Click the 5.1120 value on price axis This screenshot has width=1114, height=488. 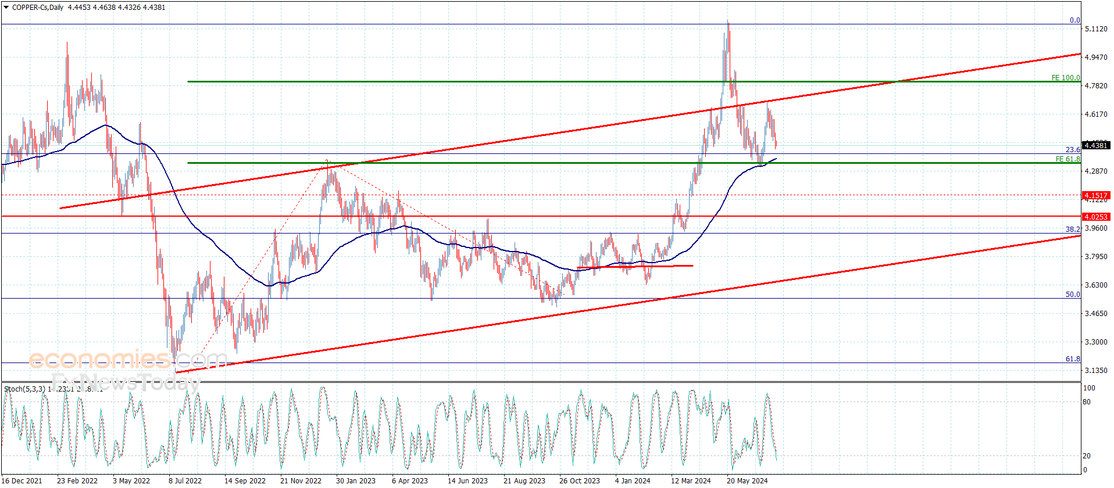(1096, 28)
